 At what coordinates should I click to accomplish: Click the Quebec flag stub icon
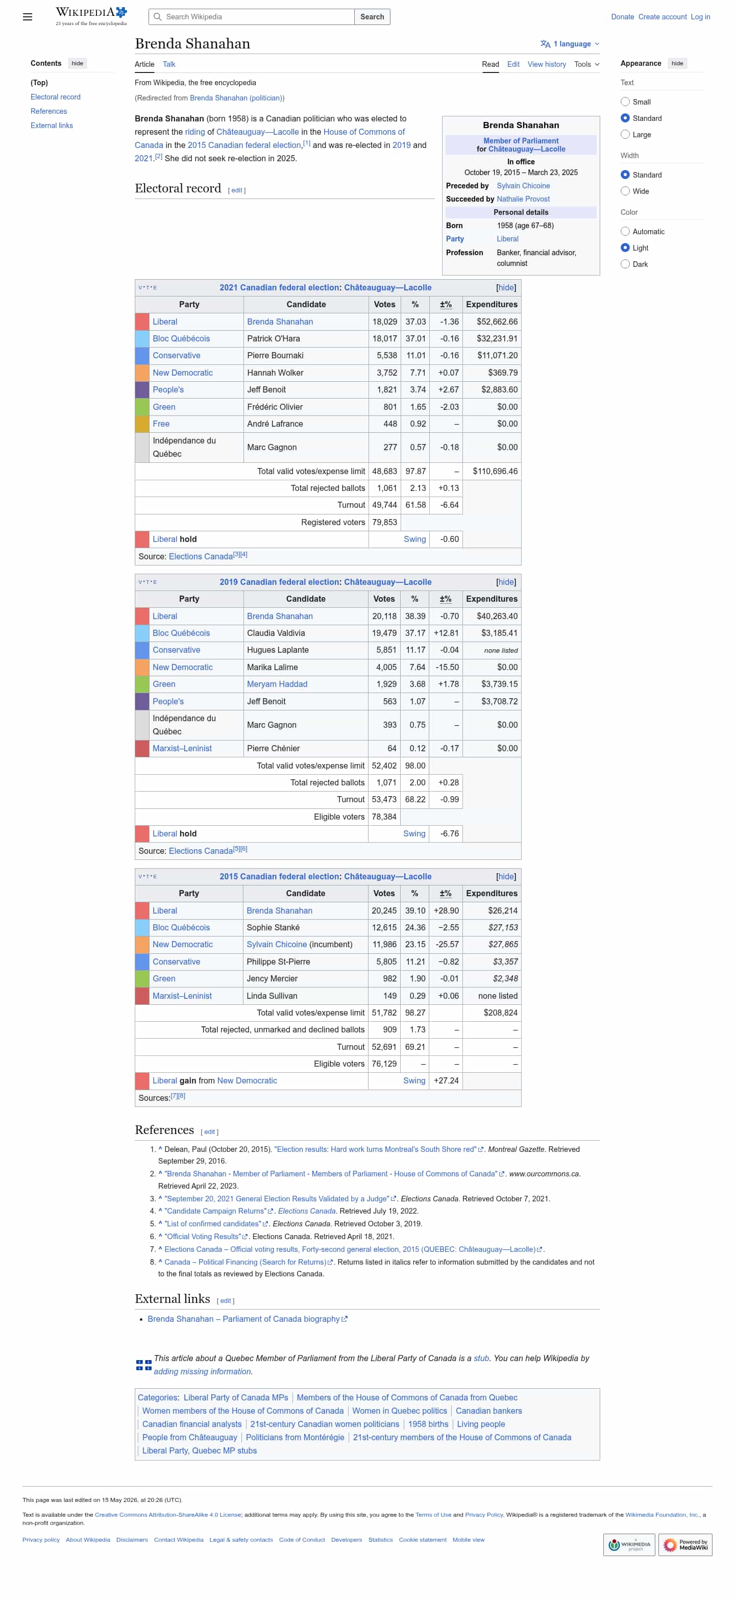[x=143, y=1365]
